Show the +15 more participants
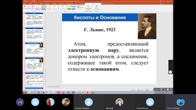 coord(20,102)
